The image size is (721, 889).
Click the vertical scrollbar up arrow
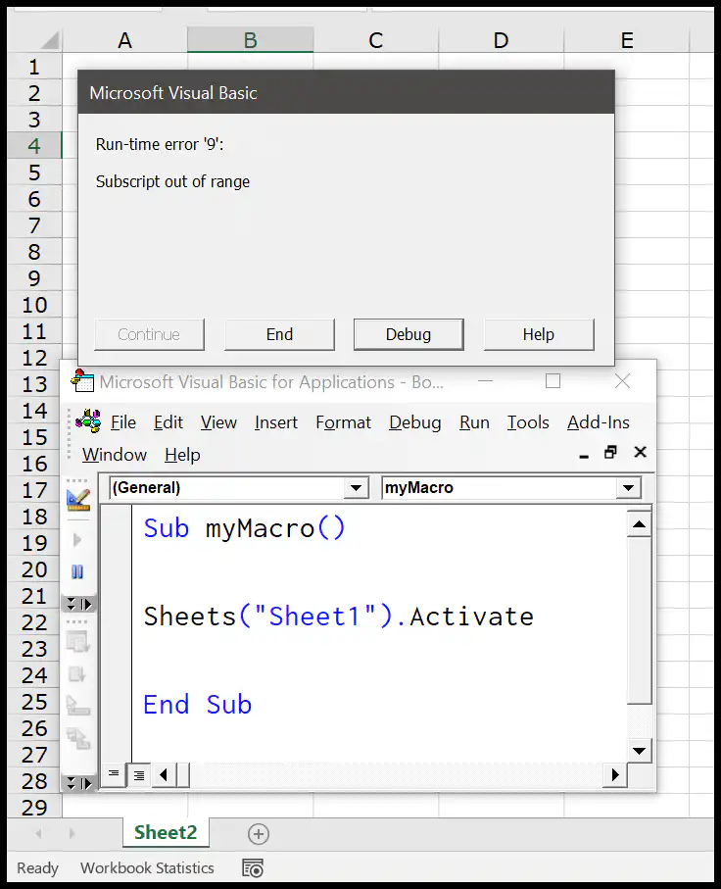640,523
